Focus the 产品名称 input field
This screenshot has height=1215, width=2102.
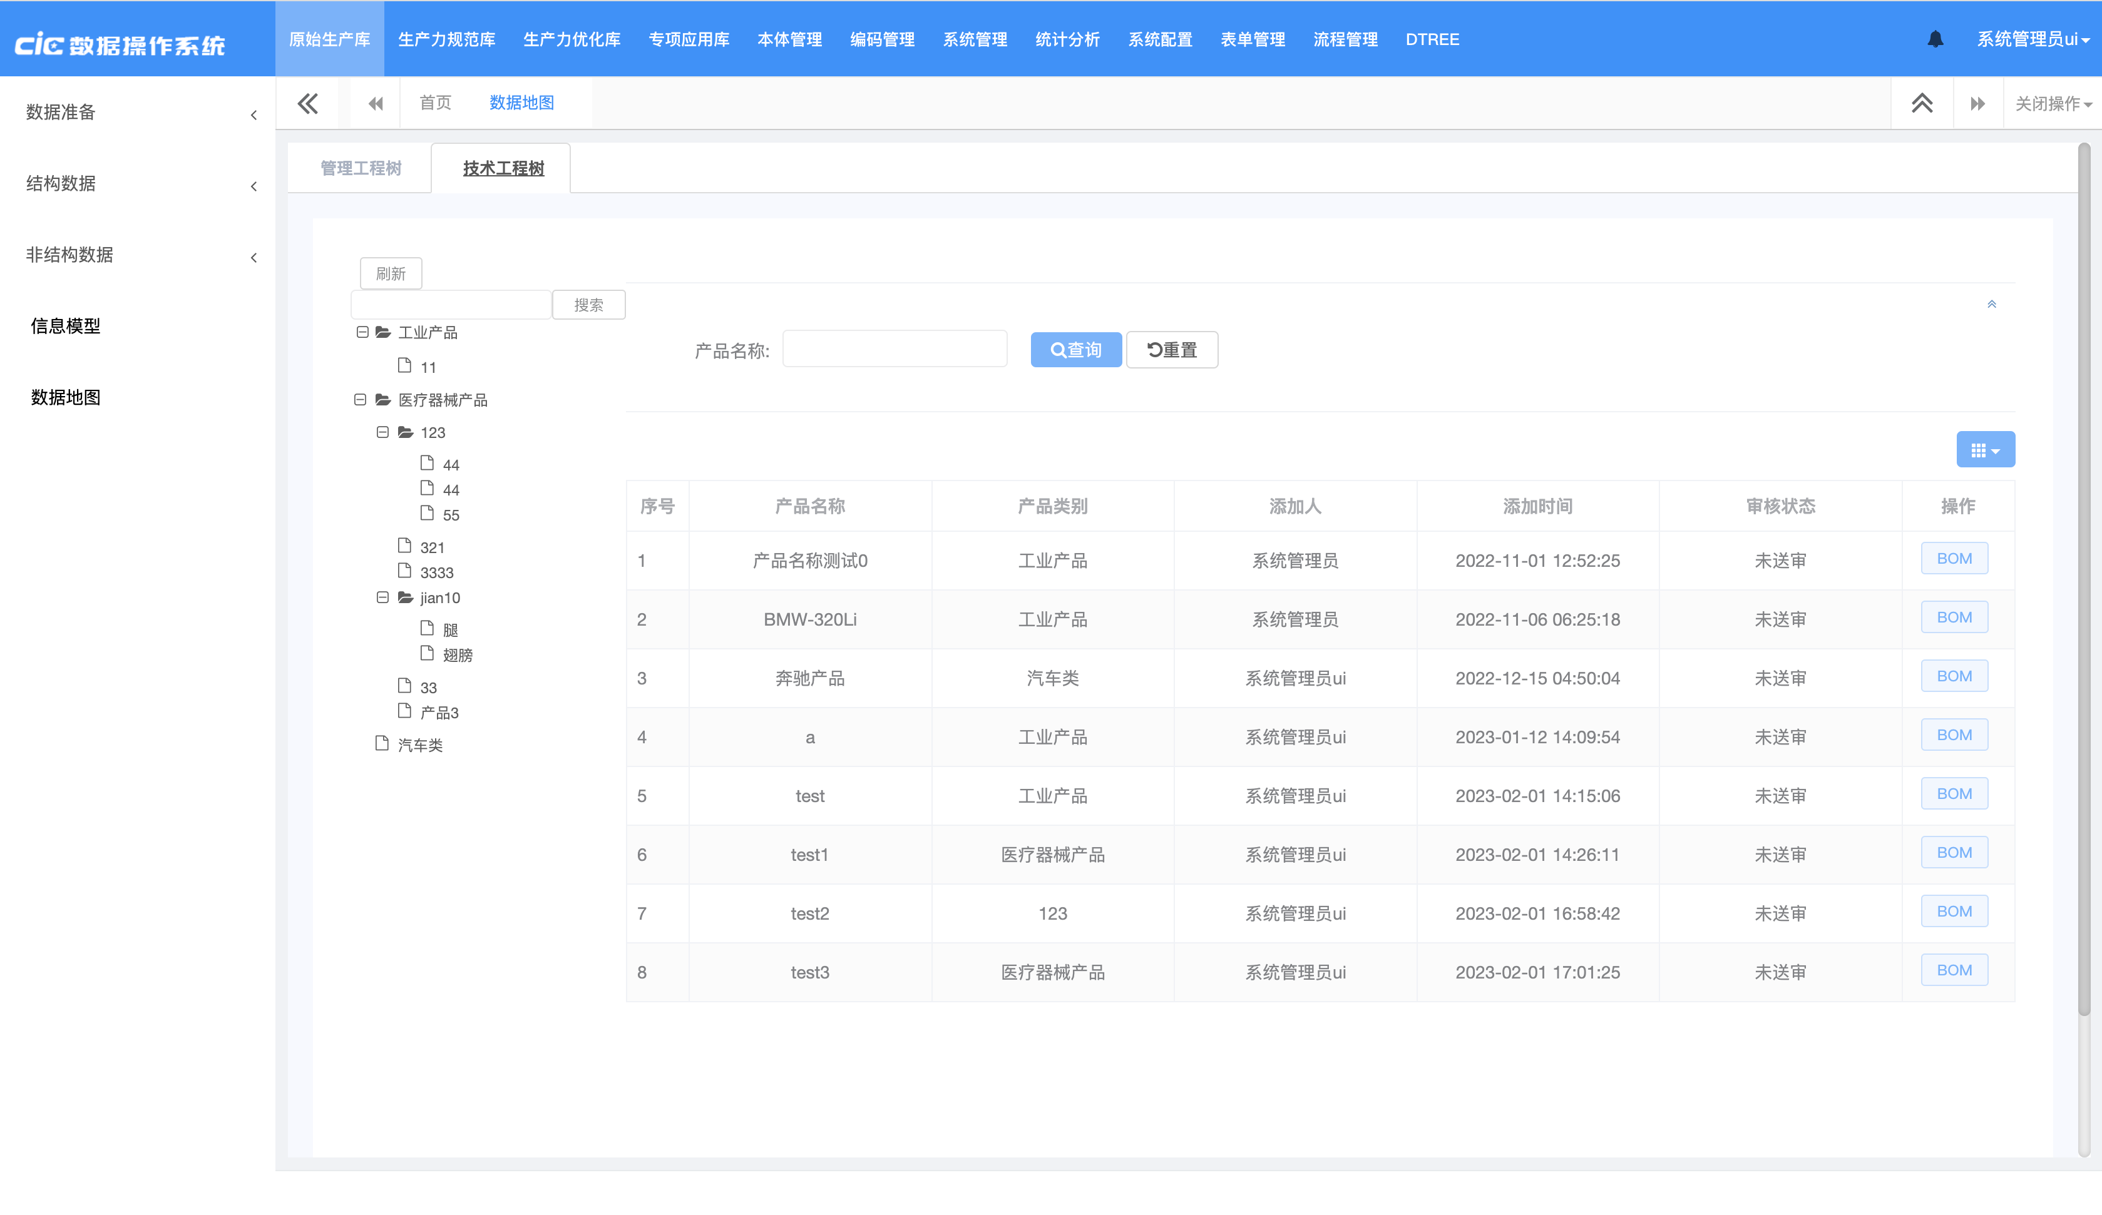click(894, 349)
